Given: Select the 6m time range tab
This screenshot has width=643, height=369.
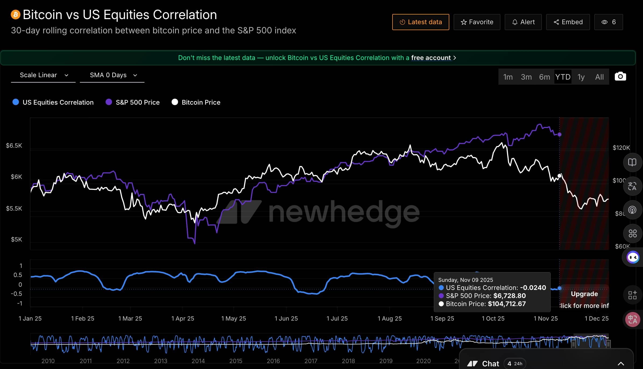Looking at the screenshot, I should pos(544,77).
